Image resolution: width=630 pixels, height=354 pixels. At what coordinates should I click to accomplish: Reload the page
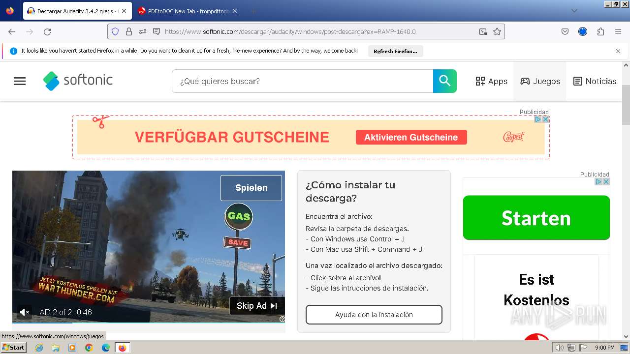[x=47, y=31]
